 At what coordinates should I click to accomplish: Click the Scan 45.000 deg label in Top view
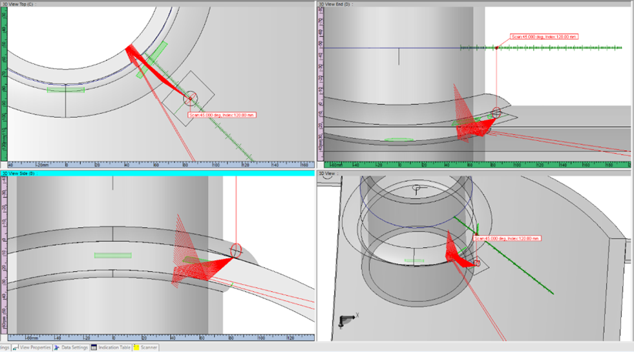coord(222,115)
